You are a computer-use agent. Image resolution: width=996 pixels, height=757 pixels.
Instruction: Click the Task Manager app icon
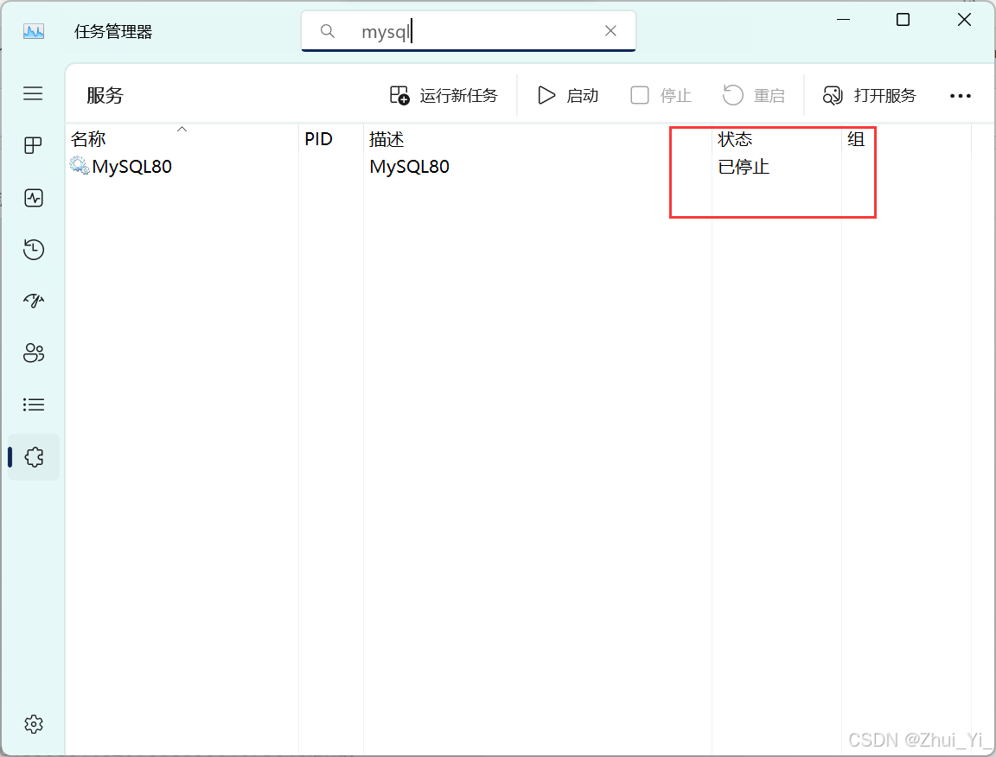coord(34,31)
